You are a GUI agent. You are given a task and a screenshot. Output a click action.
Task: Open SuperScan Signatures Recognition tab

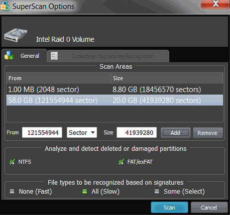click(x=108, y=56)
